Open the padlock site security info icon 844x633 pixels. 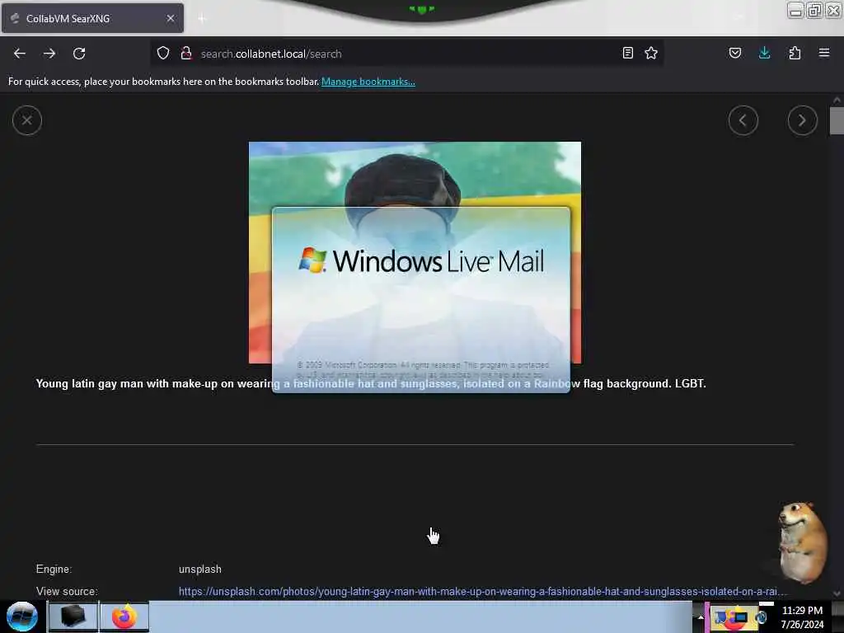186,53
